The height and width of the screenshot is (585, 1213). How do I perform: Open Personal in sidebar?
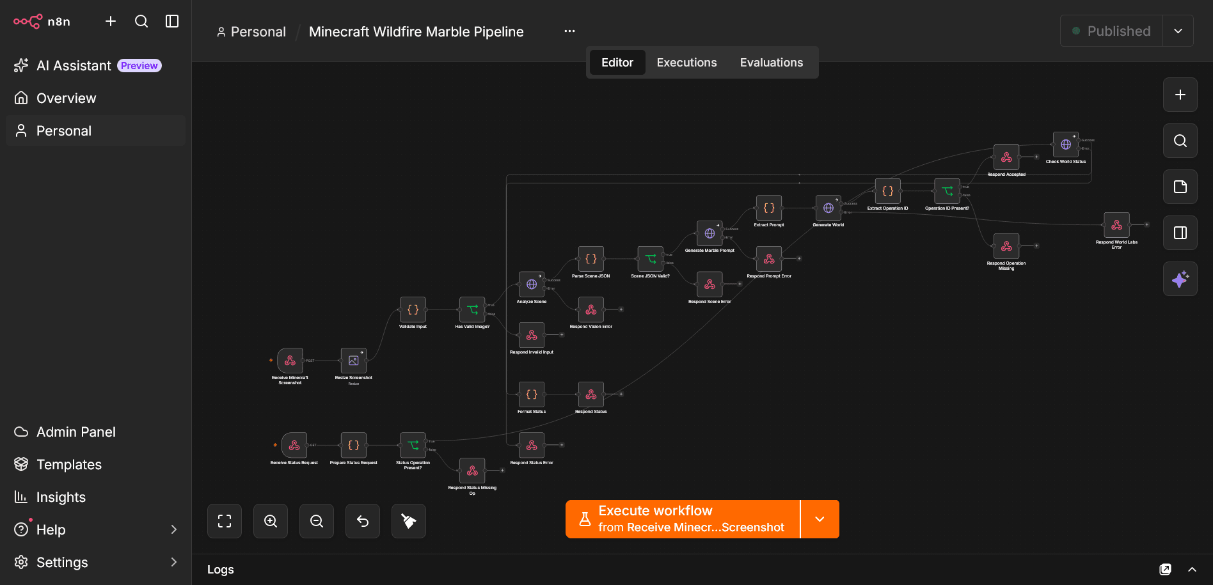[x=95, y=131]
